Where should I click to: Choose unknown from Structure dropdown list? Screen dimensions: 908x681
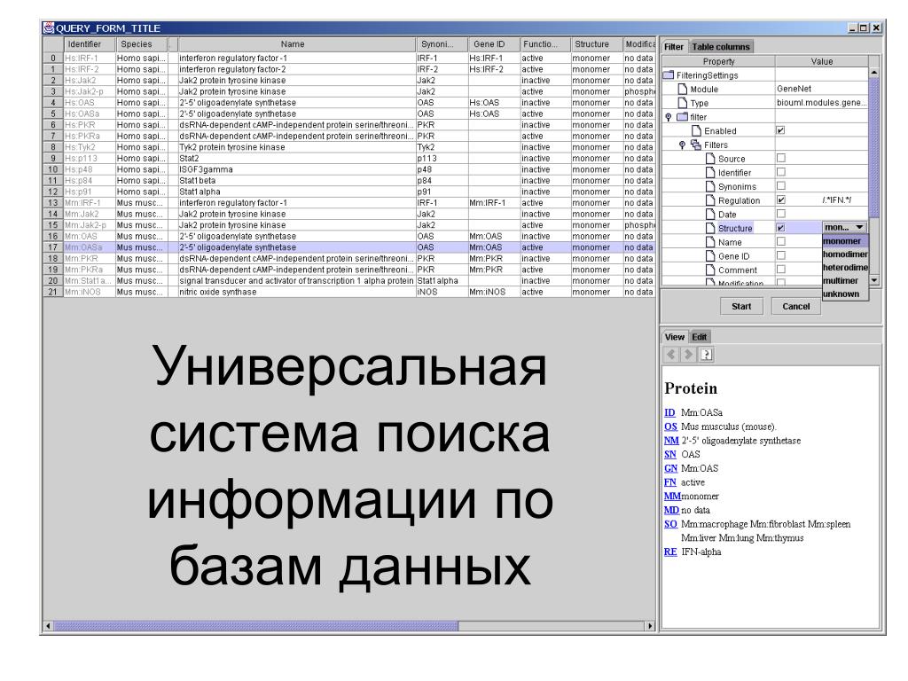845,294
